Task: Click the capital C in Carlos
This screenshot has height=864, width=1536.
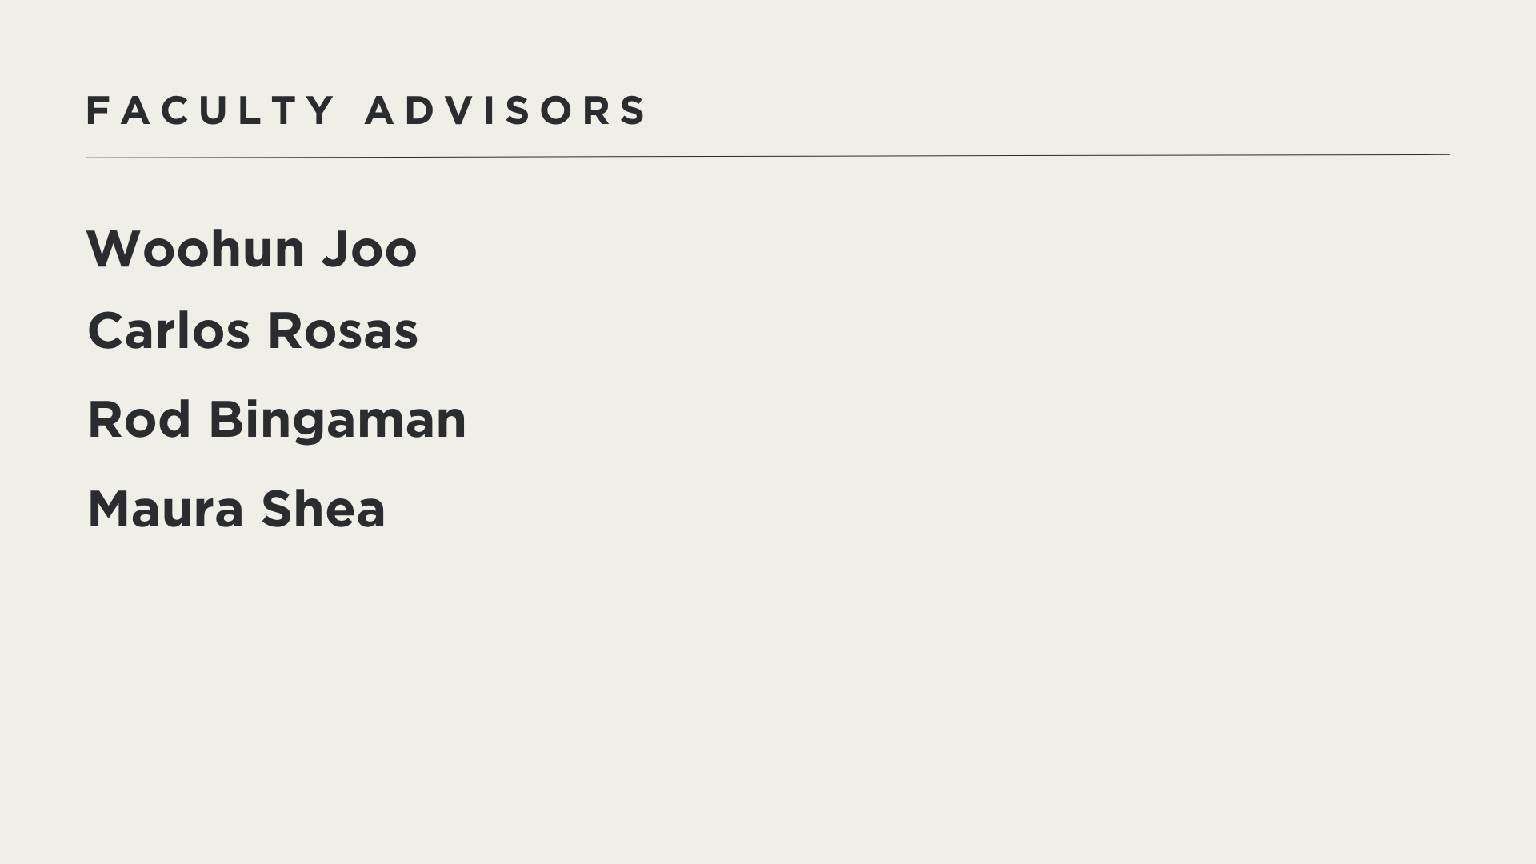Action: 105,331
